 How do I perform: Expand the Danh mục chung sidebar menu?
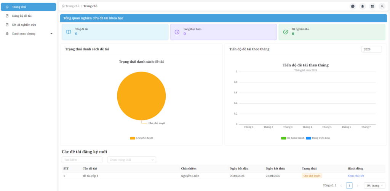pos(29,33)
